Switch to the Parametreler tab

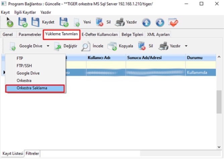click(30, 35)
